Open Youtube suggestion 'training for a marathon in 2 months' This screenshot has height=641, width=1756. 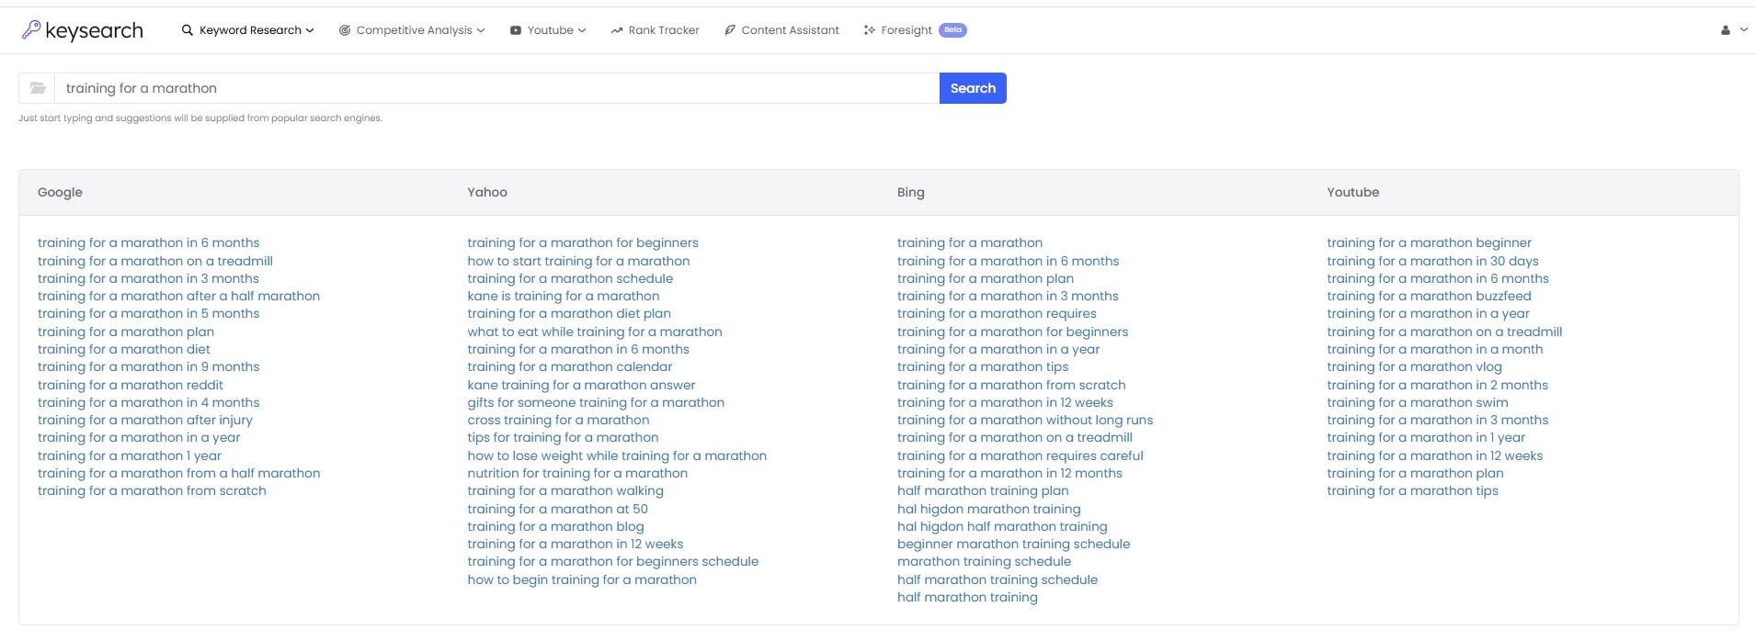pyautogui.click(x=1438, y=385)
